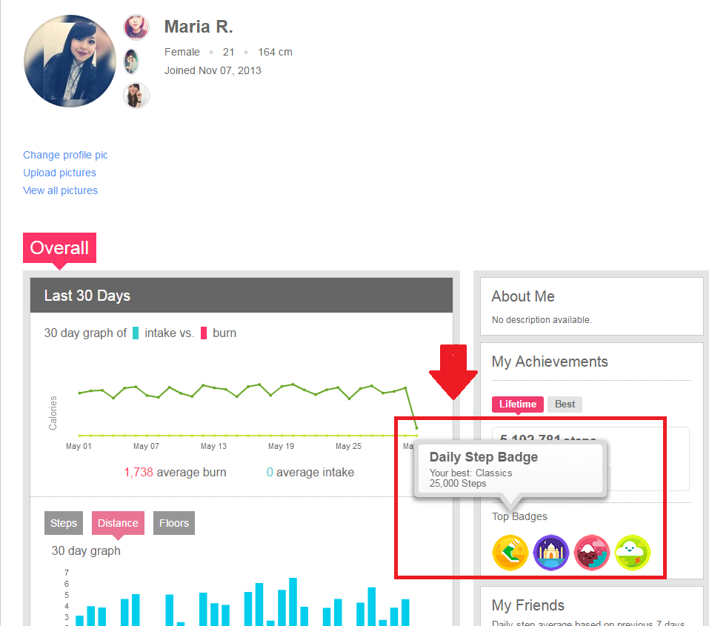The image size is (709, 626).
Task: Click the green cloud kite badge
Action: pos(633,553)
